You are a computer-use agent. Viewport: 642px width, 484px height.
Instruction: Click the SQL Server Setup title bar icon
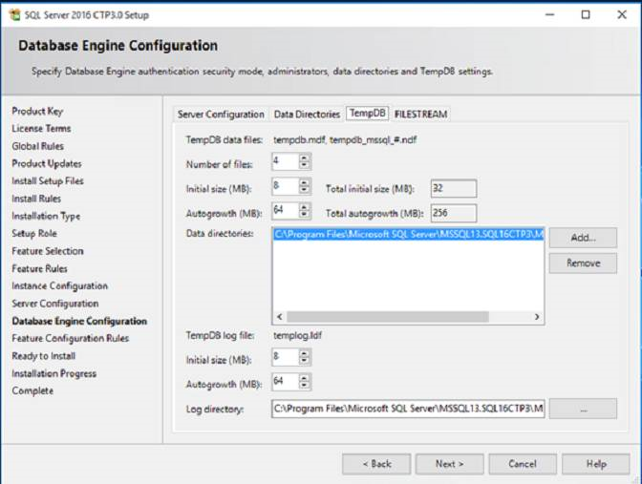coord(15,14)
